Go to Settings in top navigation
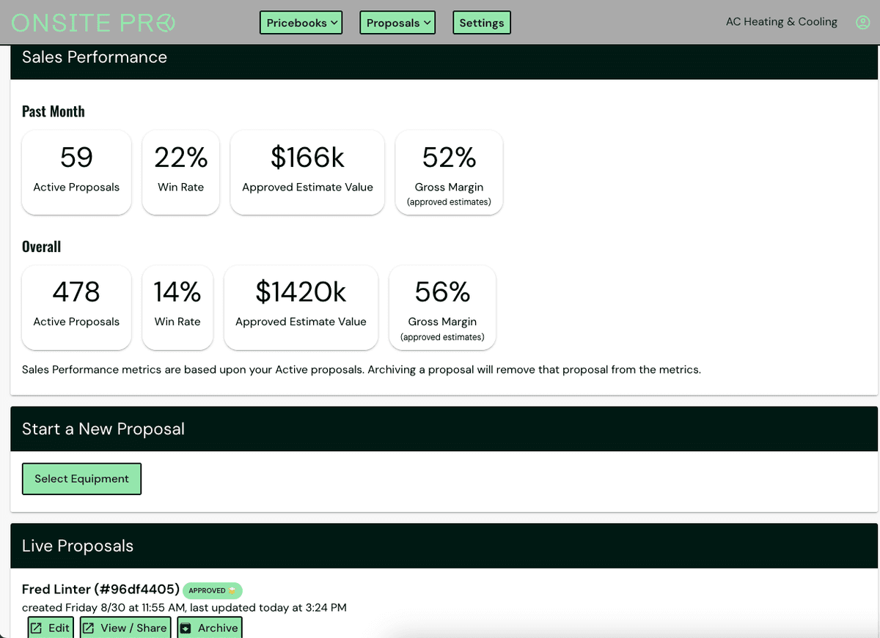This screenshot has width=880, height=638. (481, 23)
